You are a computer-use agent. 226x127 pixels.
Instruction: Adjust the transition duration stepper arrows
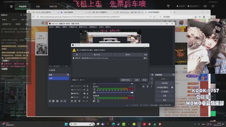pos(152,83)
